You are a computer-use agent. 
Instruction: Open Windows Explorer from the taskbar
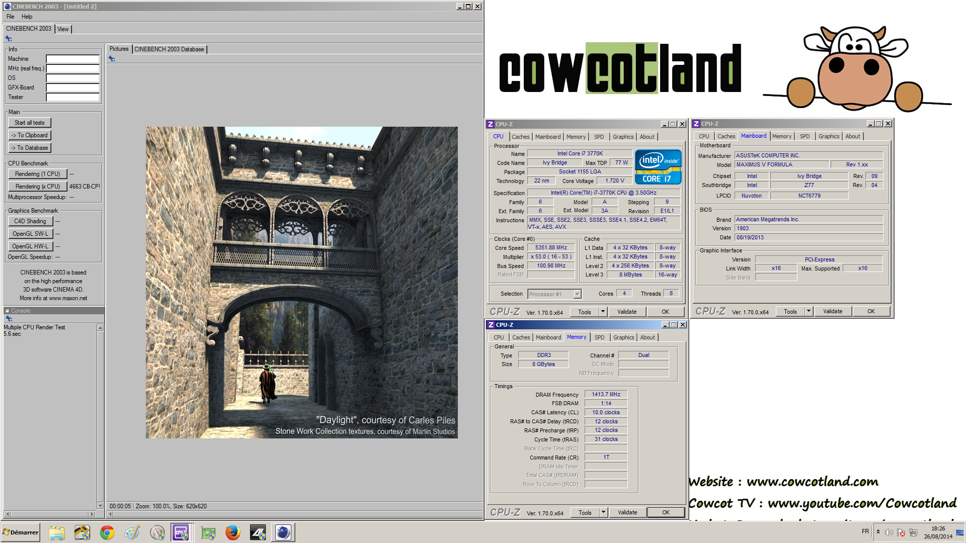[x=57, y=532]
